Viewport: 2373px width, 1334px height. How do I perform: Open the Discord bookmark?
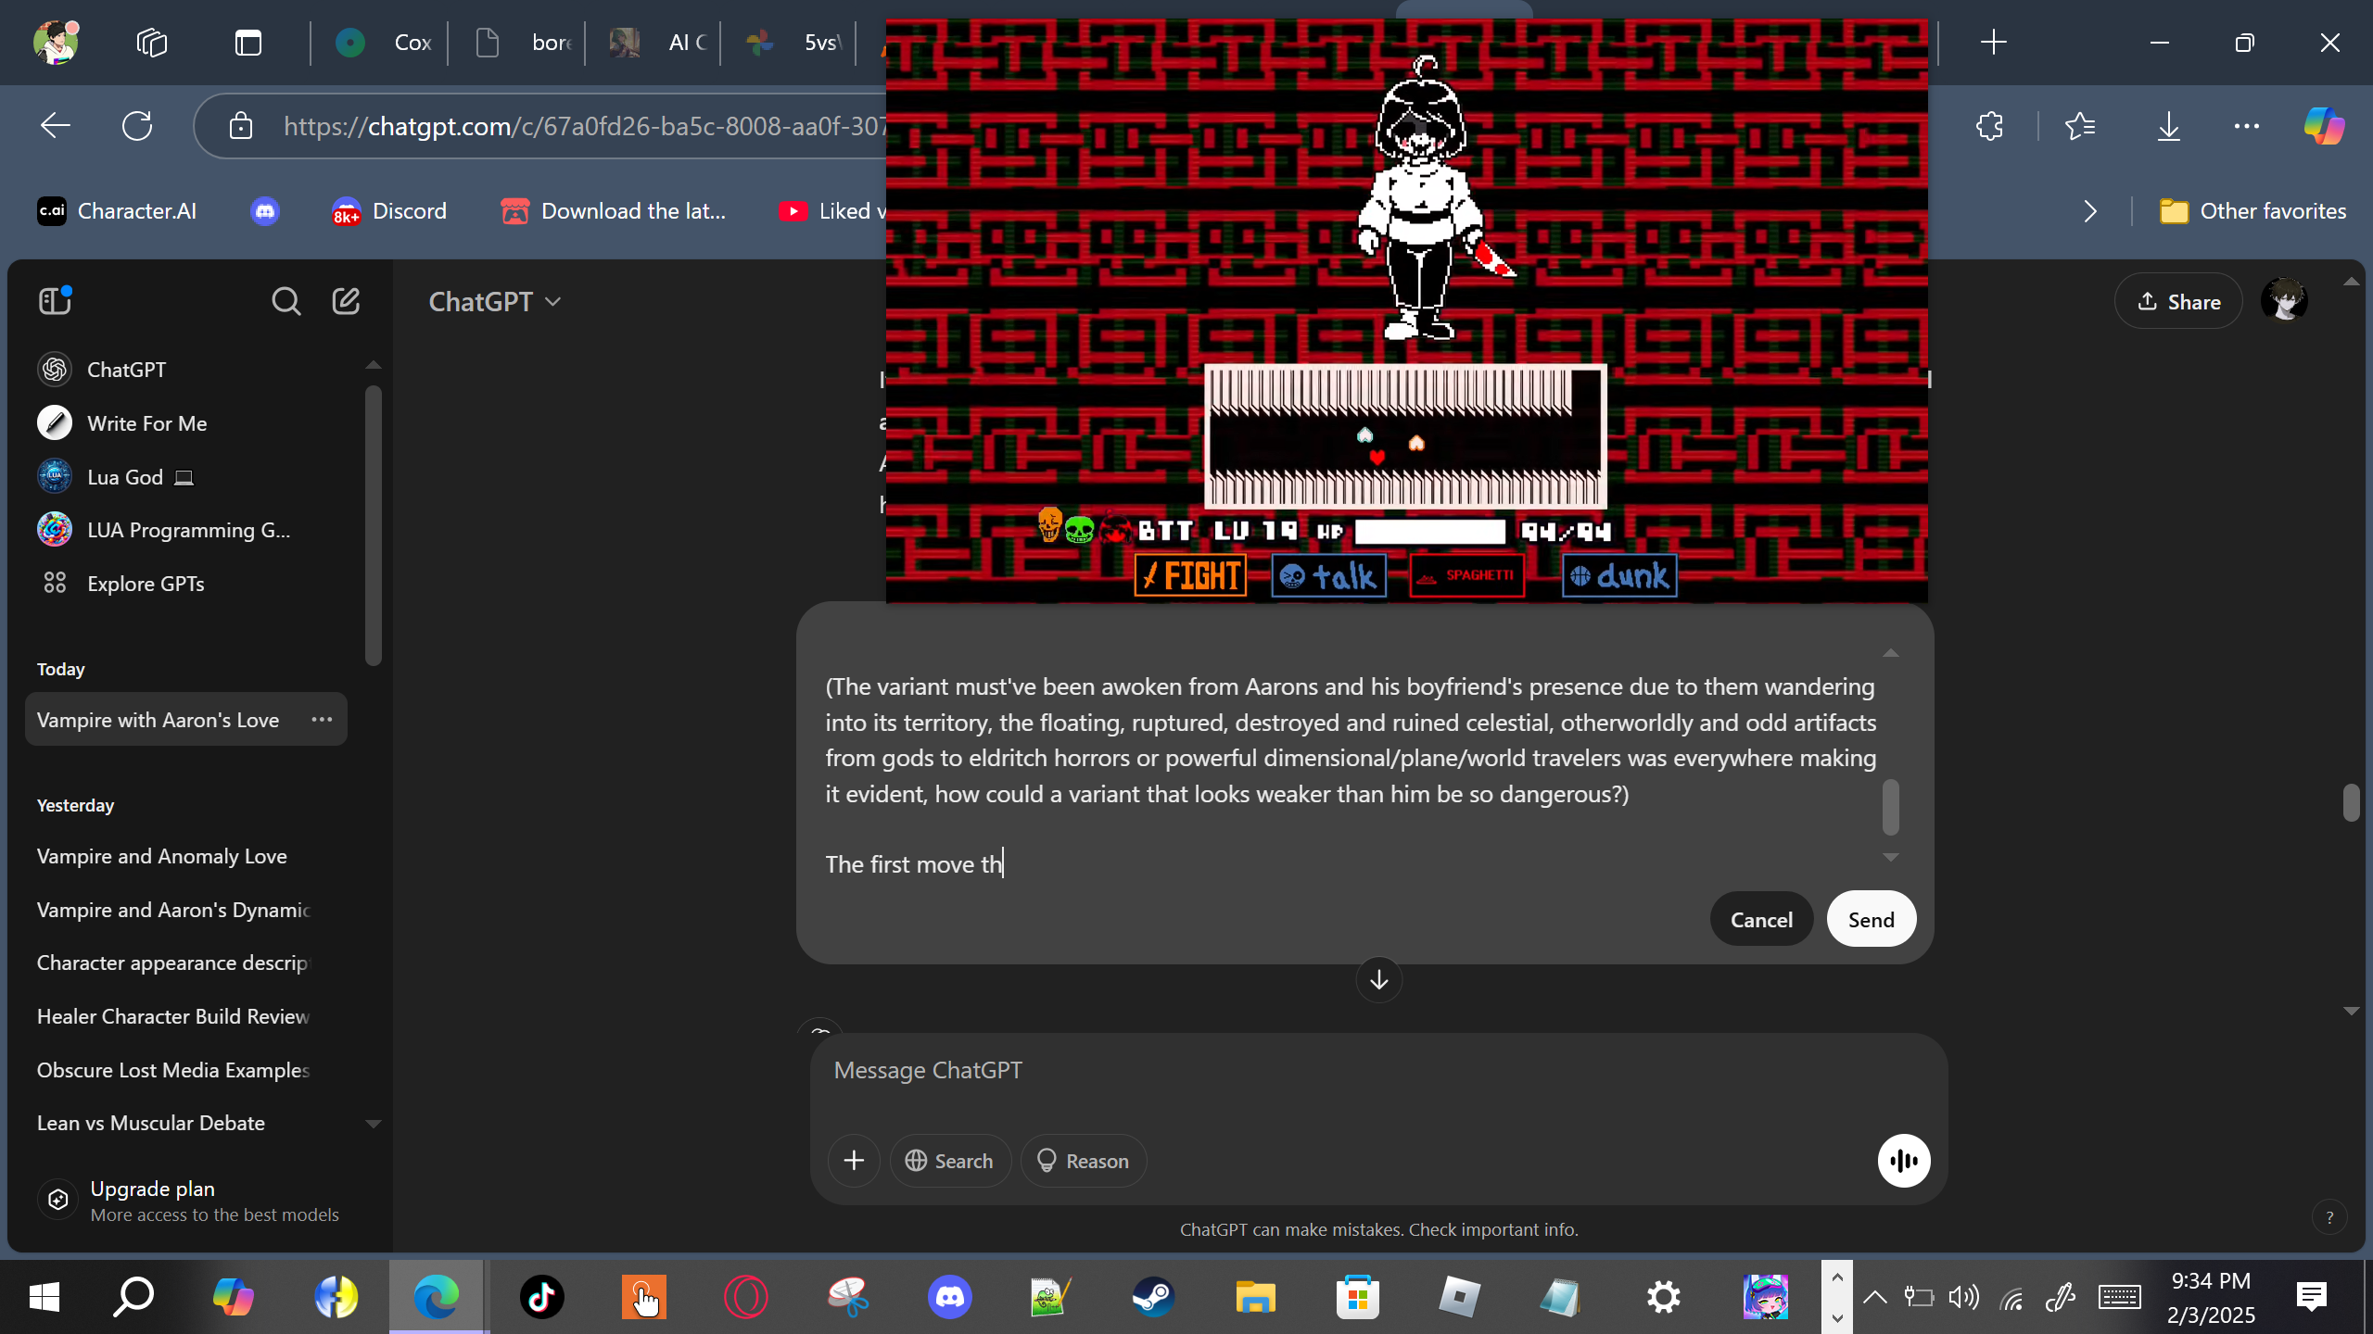tap(388, 211)
